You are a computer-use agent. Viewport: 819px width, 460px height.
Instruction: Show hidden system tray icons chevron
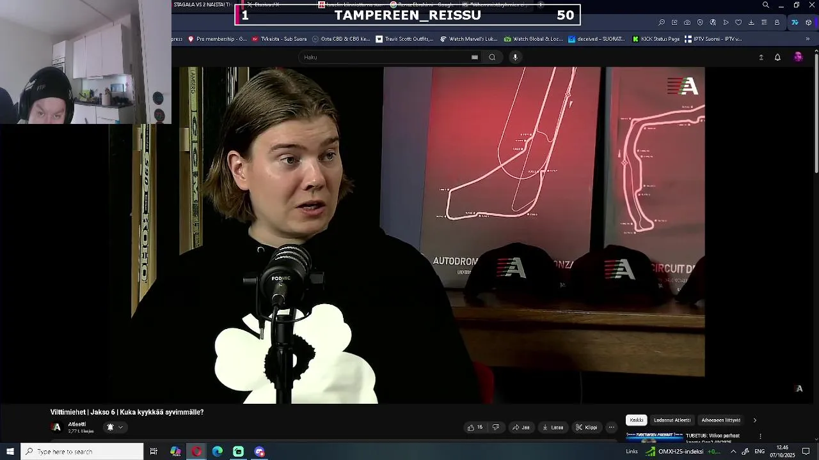(x=733, y=452)
